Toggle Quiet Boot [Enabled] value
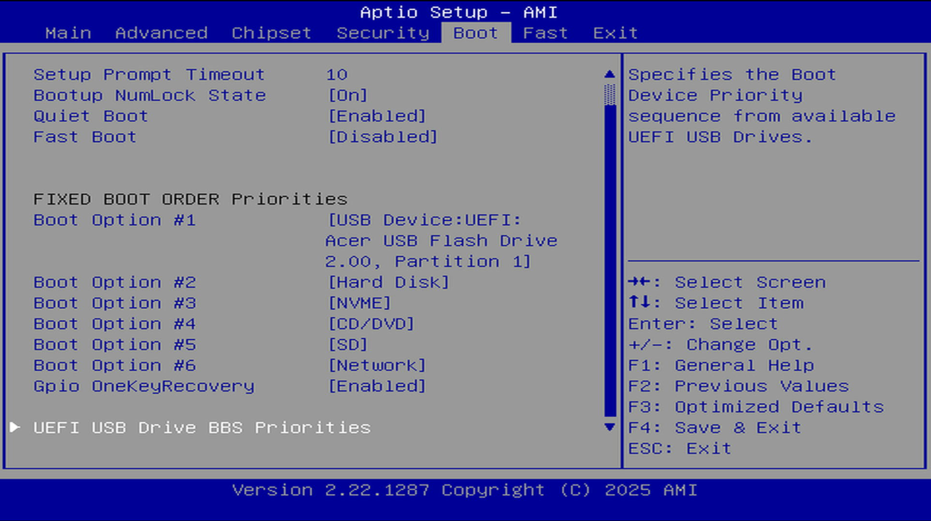The width and height of the screenshot is (931, 521). point(377,116)
